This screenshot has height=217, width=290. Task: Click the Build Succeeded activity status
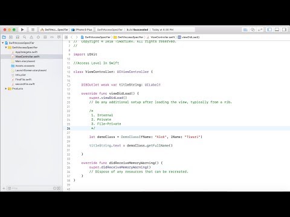pyautogui.click(x=137, y=30)
